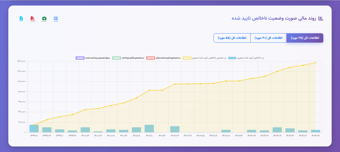The image size is (340, 152).
Task: Click the x-axis label ۱۴۰۲/۱۲
Action: click(x=239, y=136)
